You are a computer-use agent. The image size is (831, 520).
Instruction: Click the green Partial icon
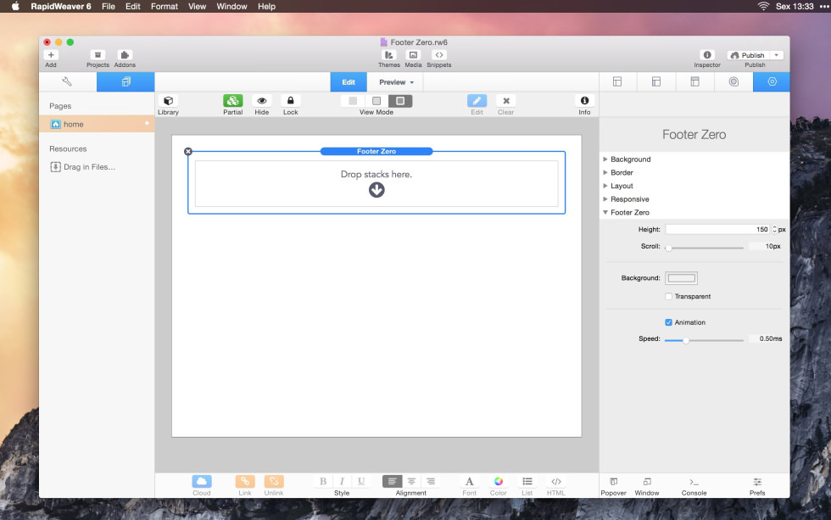tap(232, 101)
